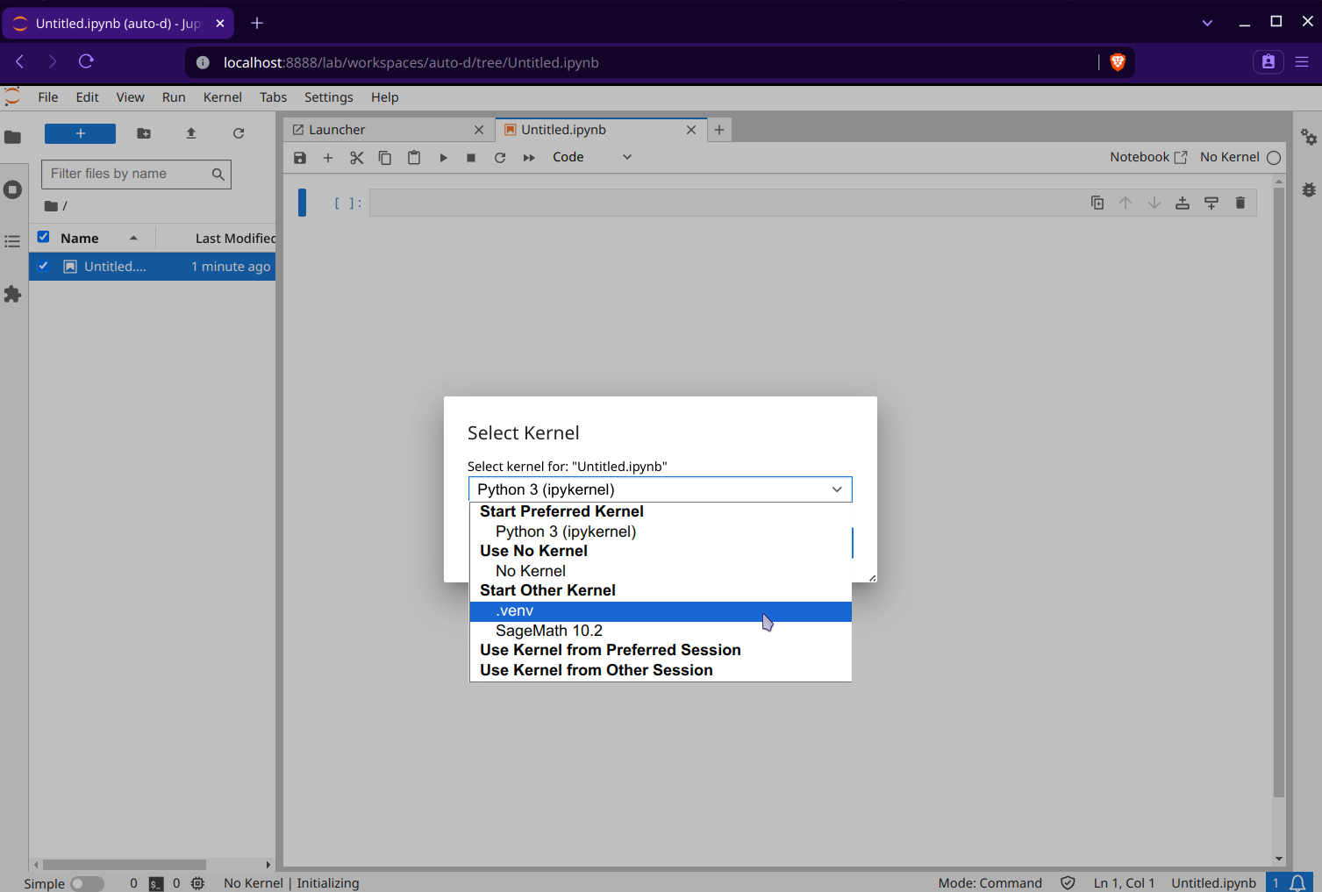Screen dimensions: 1322x892
Task: Toggle the select-all checkbox beside Name
Action: [43, 238]
